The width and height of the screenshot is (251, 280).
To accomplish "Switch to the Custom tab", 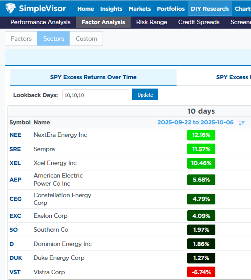I will [x=86, y=38].
